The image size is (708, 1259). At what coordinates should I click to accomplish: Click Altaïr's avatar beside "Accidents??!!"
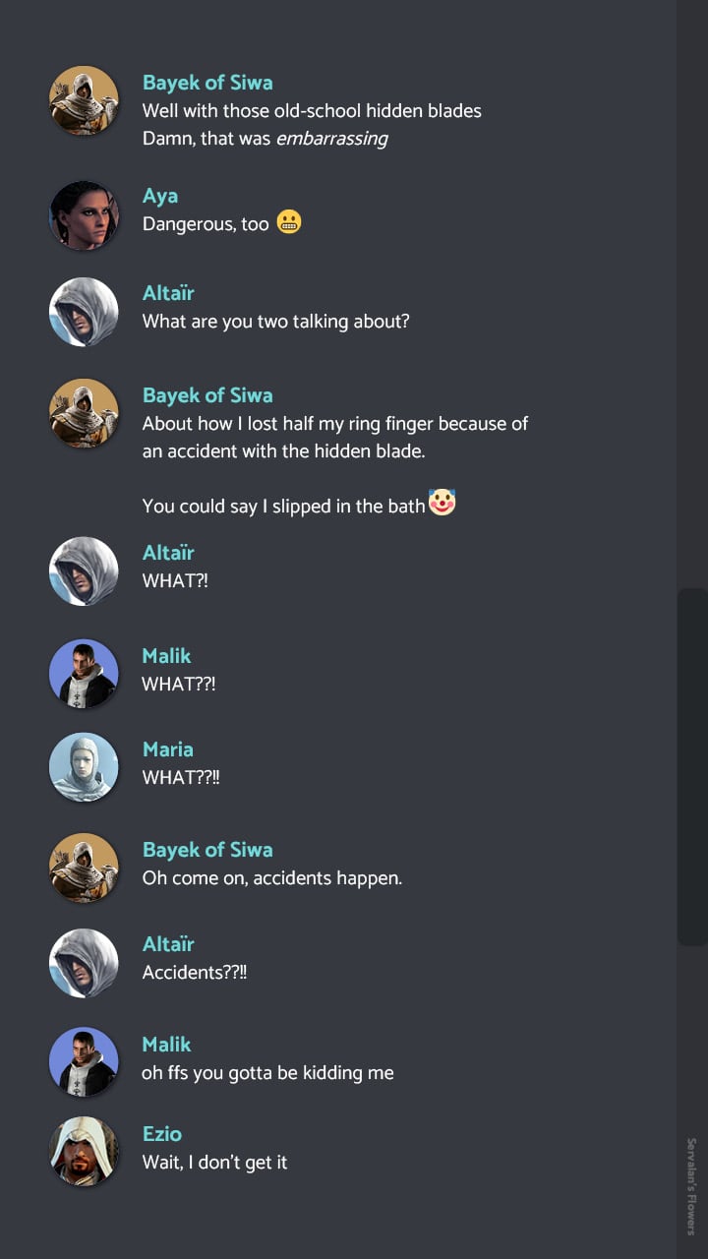(x=84, y=963)
